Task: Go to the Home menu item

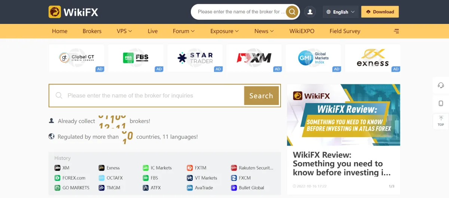Action: 59,31
